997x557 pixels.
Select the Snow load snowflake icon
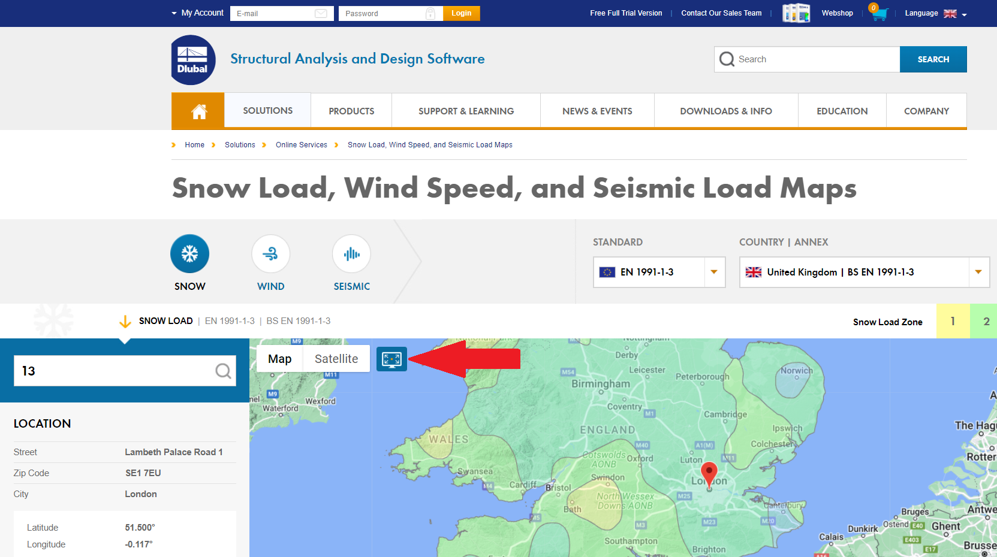(x=190, y=253)
